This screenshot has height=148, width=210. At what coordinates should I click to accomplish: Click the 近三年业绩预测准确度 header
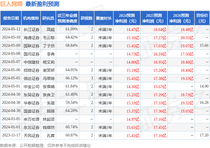click(x=67, y=18)
